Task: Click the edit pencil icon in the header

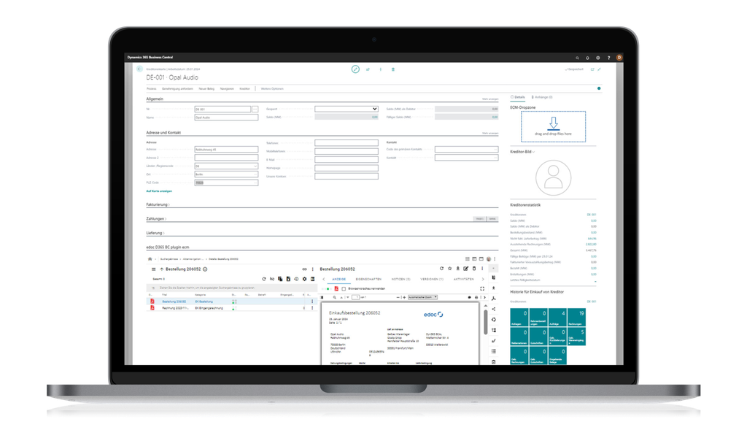Action: click(355, 69)
